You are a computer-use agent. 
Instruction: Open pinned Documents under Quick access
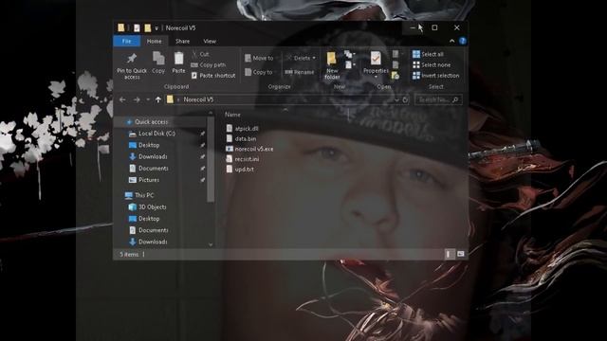pyautogui.click(x=148, y=169)
